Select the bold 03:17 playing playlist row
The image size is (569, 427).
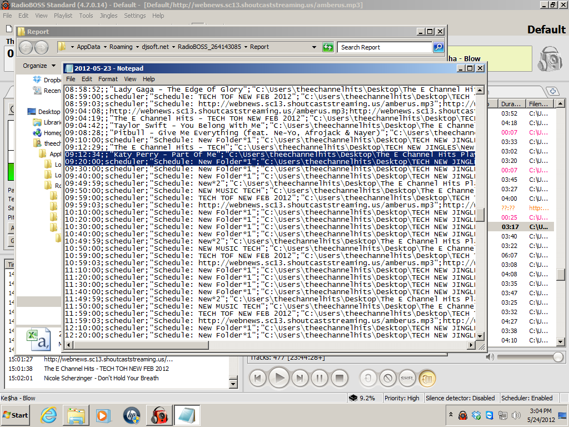click(x=521, y=227)
